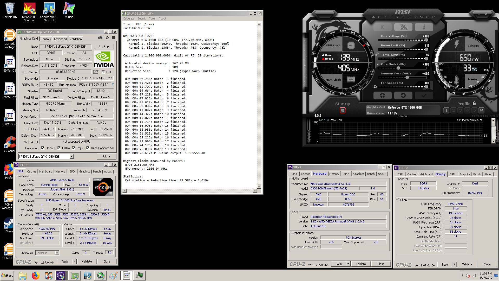Toggle the CUDA checkbox
This screenshot has width=499, height=281.
pyautogui.click(x=59, y=148)
